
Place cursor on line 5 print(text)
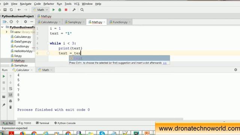click(70, 48)
